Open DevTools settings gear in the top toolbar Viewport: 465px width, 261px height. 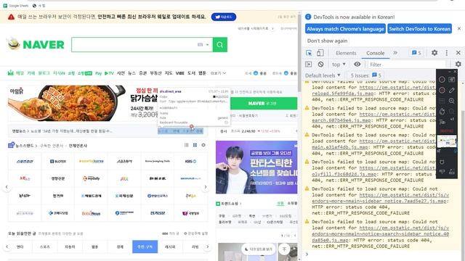pyautogui.click(x=434, y=53)
